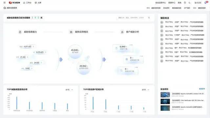Open time range dropdown for TOP5威胁类型查询分布

tap(69, 89)
